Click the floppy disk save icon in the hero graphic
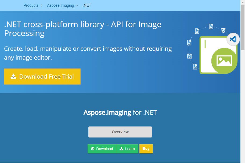The image size is (245, 163). click(x=190, y=56)
